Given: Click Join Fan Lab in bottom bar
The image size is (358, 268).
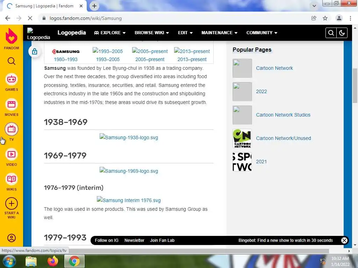Looking at the screenshot, I should point(162,240).
